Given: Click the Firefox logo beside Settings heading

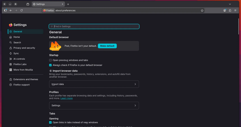Looking at the screenshot, I should point(11,25).
